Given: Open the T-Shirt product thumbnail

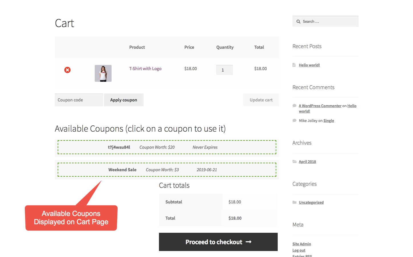Looking at the screenshot, I should point(103,73).
